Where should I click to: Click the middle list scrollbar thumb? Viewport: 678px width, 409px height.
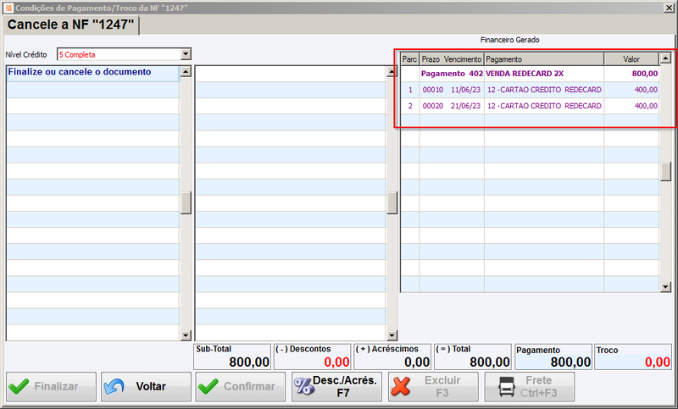click(x=392, y=203)
